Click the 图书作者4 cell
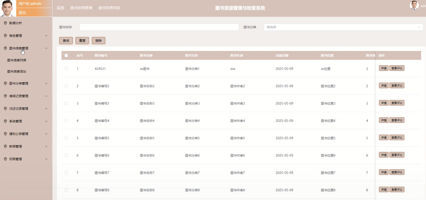 pyautogui.click(x=238, y=121)
